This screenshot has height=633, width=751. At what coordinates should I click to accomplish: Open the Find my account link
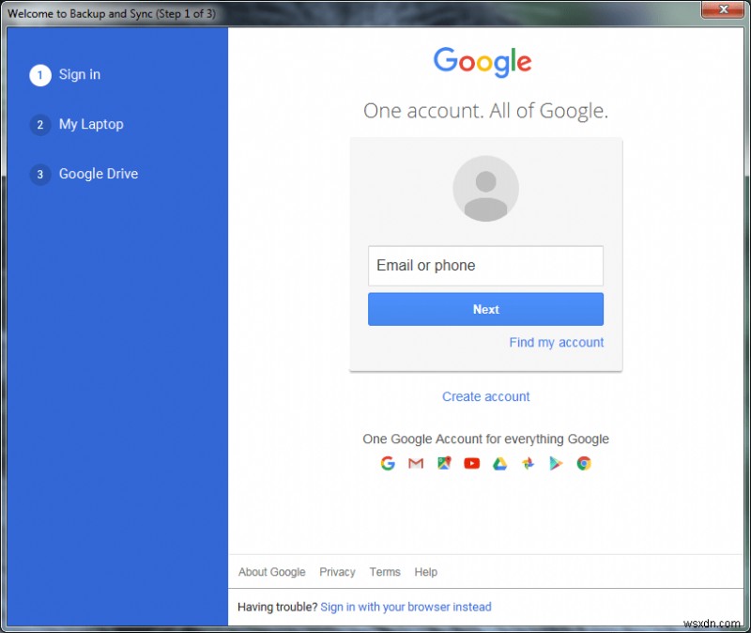[x=557, y=342]
